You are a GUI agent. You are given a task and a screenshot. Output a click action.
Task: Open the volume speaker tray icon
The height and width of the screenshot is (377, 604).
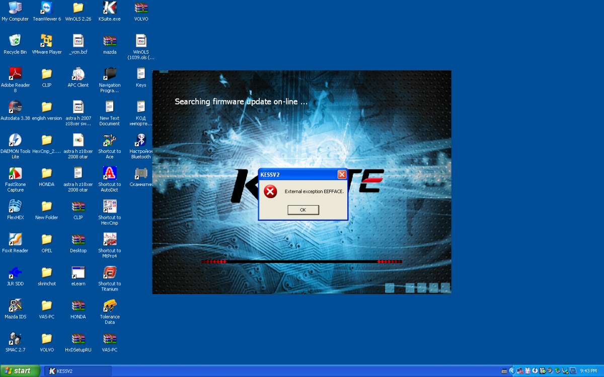point(550,371)
